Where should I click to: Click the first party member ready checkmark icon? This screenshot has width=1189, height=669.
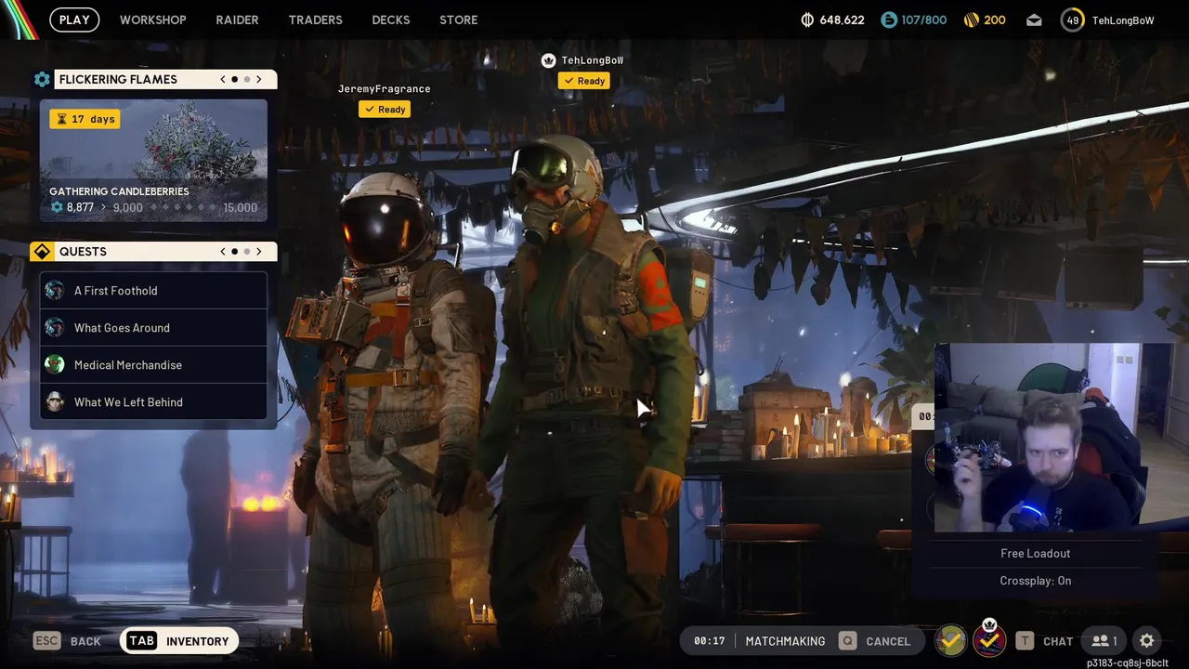[x=950, y=640]
